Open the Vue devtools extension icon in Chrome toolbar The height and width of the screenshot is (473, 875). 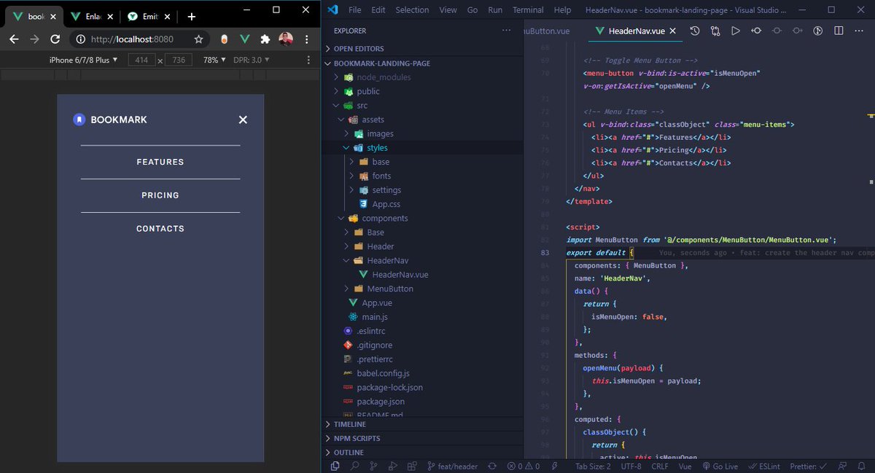tap(244, 40)
